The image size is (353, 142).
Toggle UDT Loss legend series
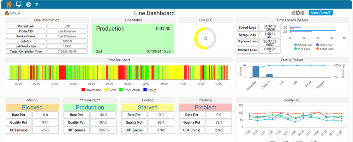click(x=324, y=45)
